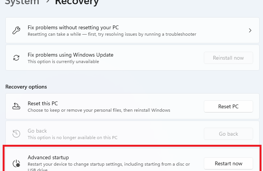Click Restart now for Advanced startup
Screen dimensions: 263x171
(x=228, y=163)
